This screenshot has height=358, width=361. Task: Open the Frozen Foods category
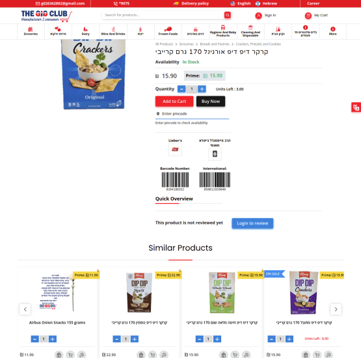(x=168, y=31)
